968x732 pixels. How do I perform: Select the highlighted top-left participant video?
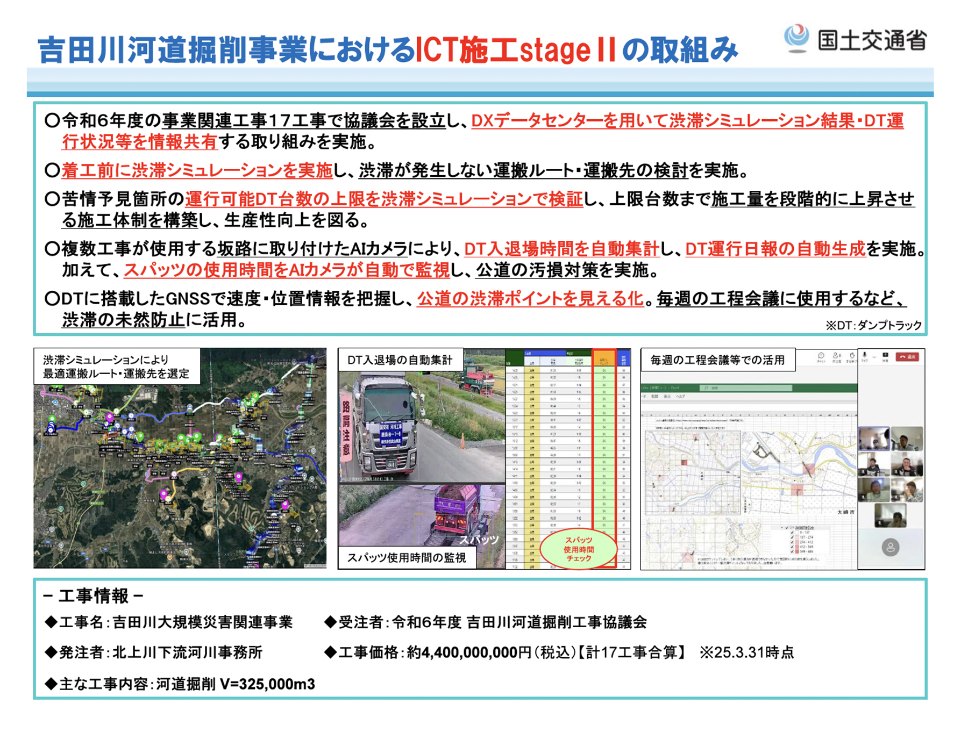(x=873, y=439)
